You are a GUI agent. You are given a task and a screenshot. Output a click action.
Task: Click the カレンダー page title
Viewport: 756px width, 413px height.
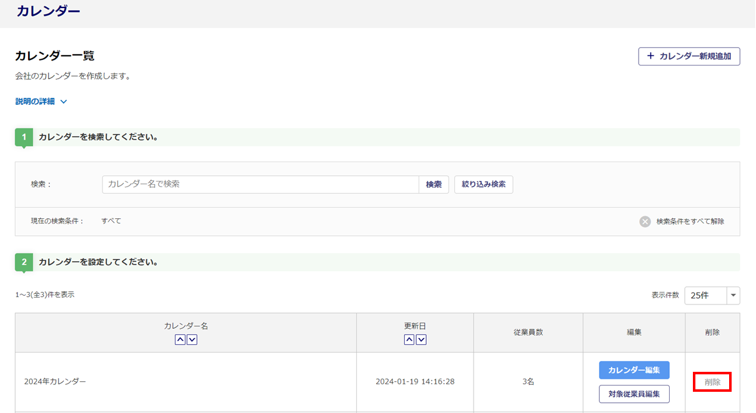click(x=48, y=11)
